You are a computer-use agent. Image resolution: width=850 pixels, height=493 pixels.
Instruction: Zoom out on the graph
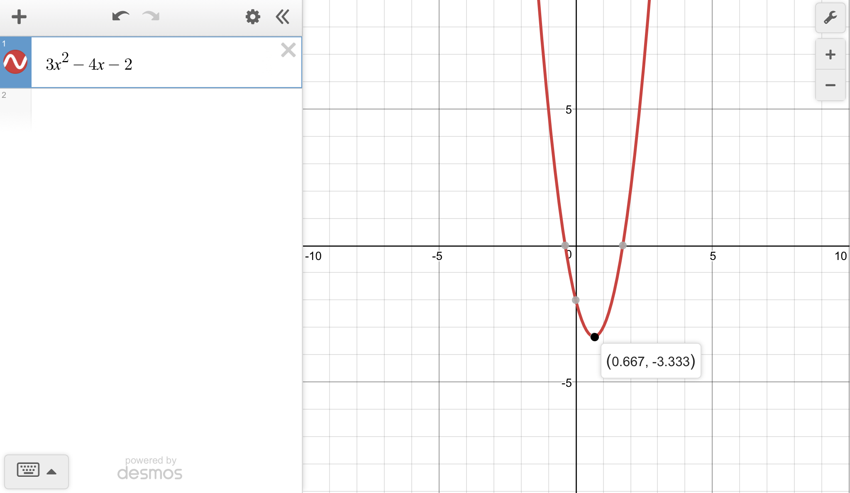tap(830, 85)
